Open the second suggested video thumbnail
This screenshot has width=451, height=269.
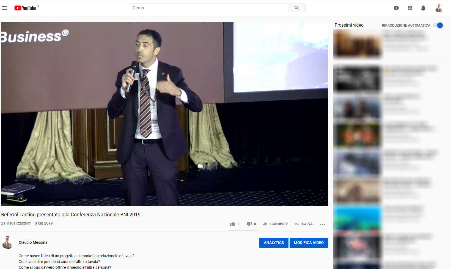[x=358, y=79]
